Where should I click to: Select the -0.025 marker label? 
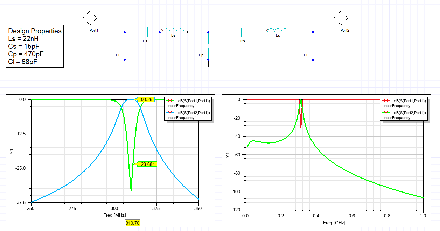pyautogui.click(x=146, y=99)
